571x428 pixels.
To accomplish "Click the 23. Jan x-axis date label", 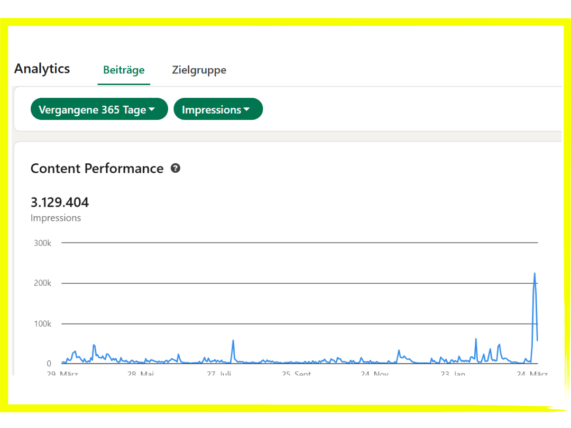I will coord(453,374).
